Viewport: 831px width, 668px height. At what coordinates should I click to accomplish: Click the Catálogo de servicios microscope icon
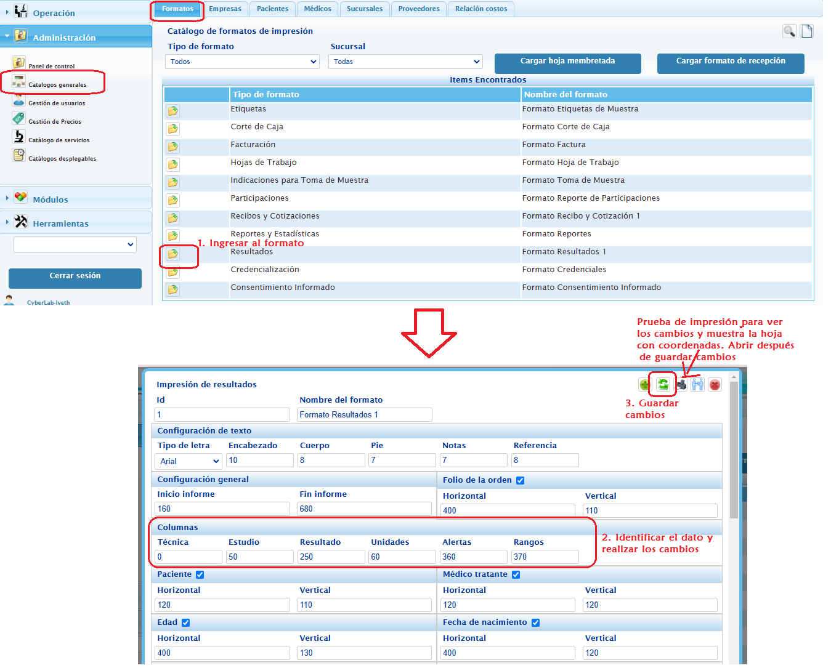[x=19, y=137]
